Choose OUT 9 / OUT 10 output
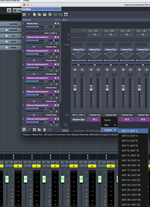The height and width of the screenshot is (207, 150). pos(133,151)
